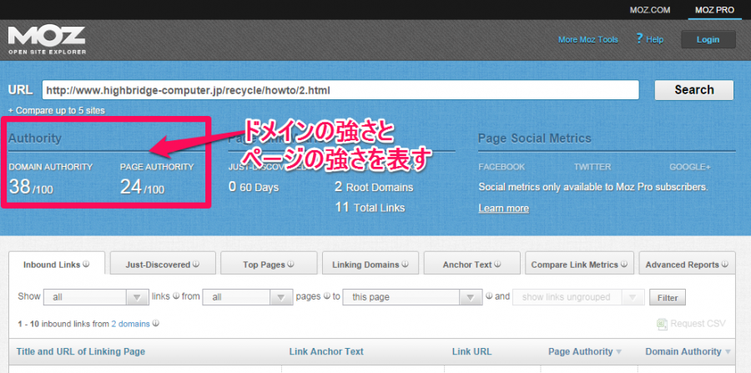The width and height of the screenshot is (751, 373).
Task: Click the Domain Authority score 38/100
Action: click(31, 187)
